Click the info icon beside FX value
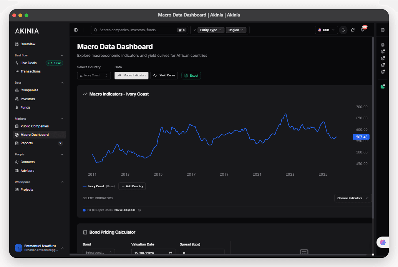398x267 pixels. [x=139, y=210]
